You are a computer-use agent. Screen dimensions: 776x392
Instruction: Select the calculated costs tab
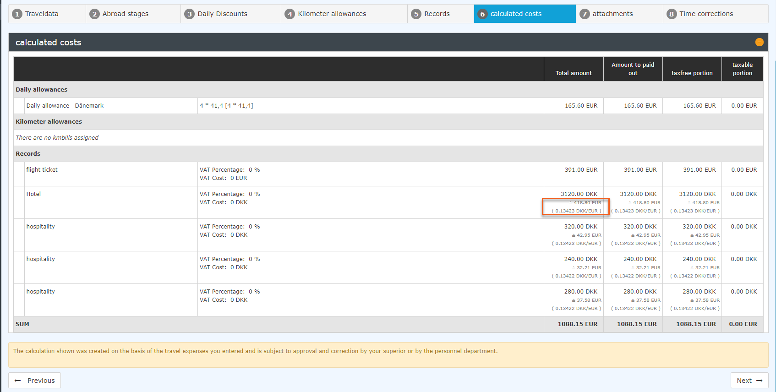click(x=525, y=14)
